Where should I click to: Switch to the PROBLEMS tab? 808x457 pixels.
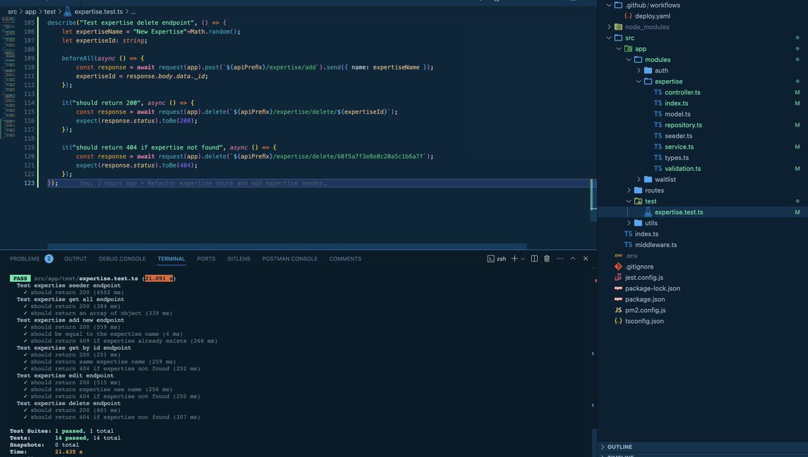click(24, 258)
